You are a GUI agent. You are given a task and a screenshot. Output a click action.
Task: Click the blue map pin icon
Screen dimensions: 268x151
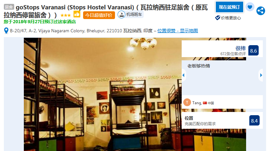(6, 31)
